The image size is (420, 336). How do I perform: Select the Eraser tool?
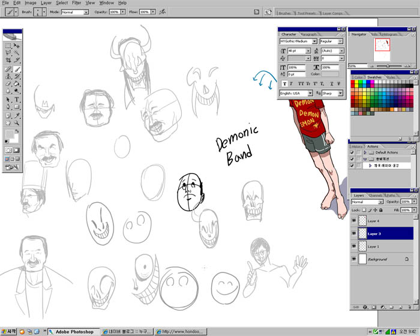pyautogui.click(x=8, y=83)
